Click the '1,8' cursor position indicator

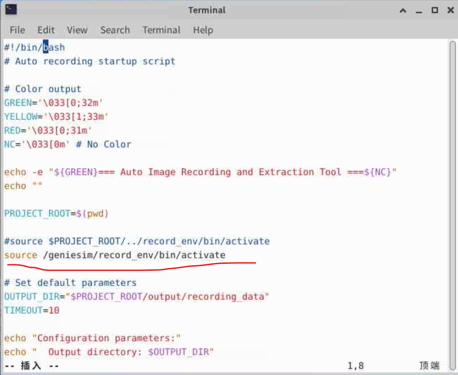coord(356,366)
